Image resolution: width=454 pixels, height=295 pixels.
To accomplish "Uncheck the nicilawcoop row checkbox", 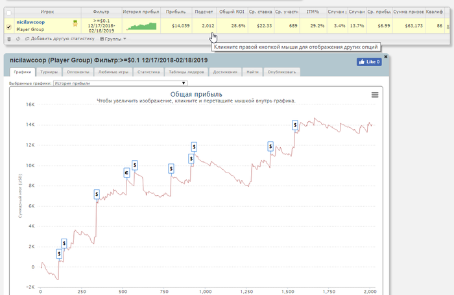I will (9, 27).
